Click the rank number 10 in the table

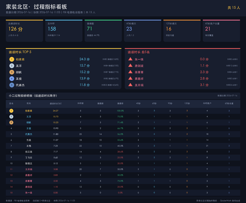coord(11,163)
